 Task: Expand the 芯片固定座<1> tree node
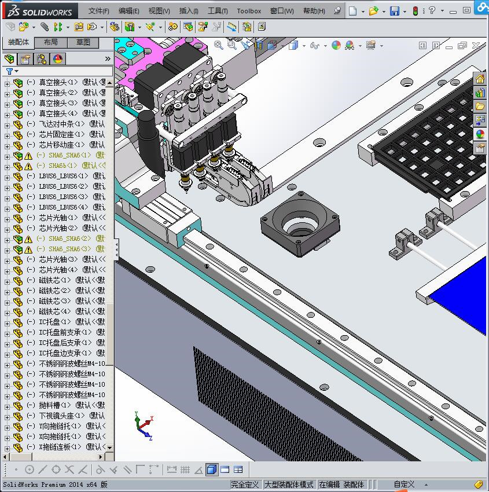(7, 136)
